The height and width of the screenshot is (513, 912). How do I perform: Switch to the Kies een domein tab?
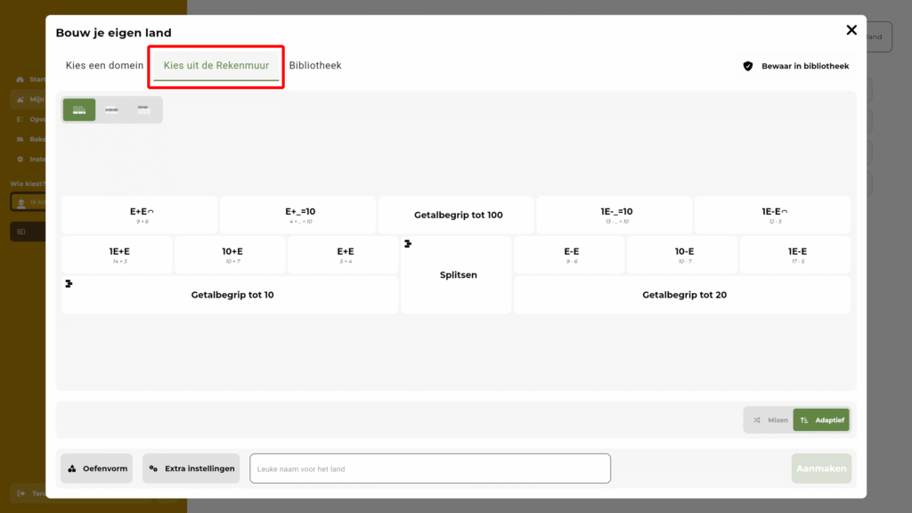[104, 66]
